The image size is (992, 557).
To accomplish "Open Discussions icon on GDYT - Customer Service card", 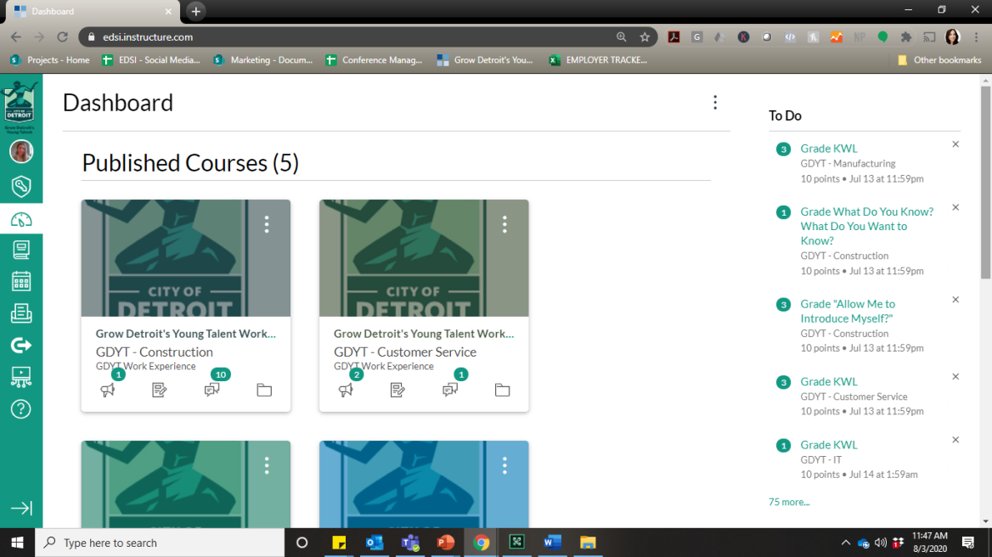I will (x=450, y=390).
